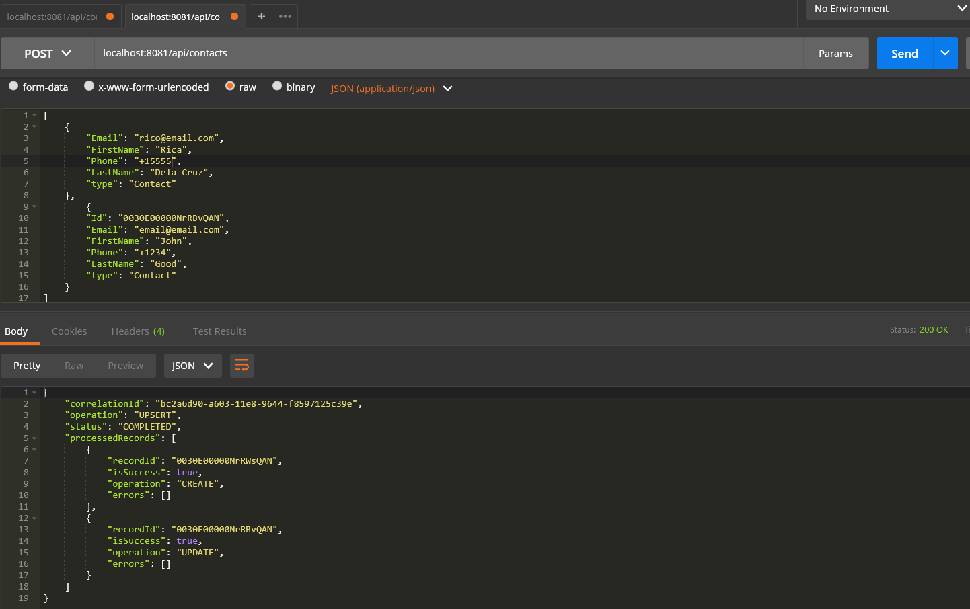Open the Send button dropdown arrow
970x609 pixels.
(945, 53)
